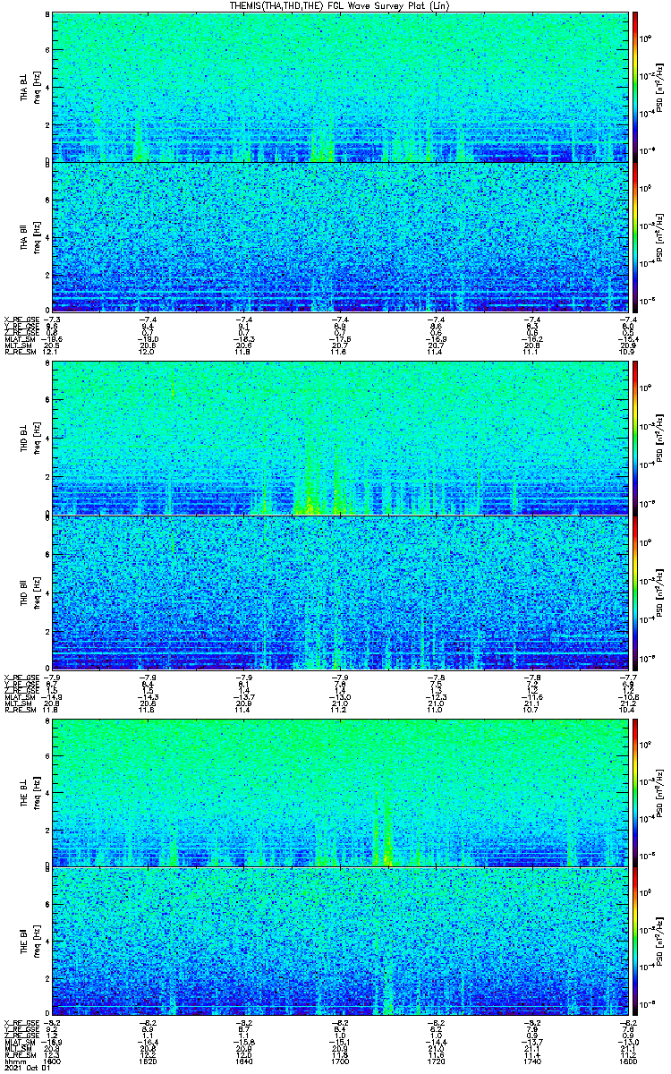Click the THA B⊥ PSD [nT²/Hz] colorbar label
671x1074 pixels.
tap(659, 87)
